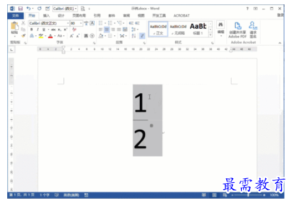
Task: Apply the Normal style
Action: (158, 29)
